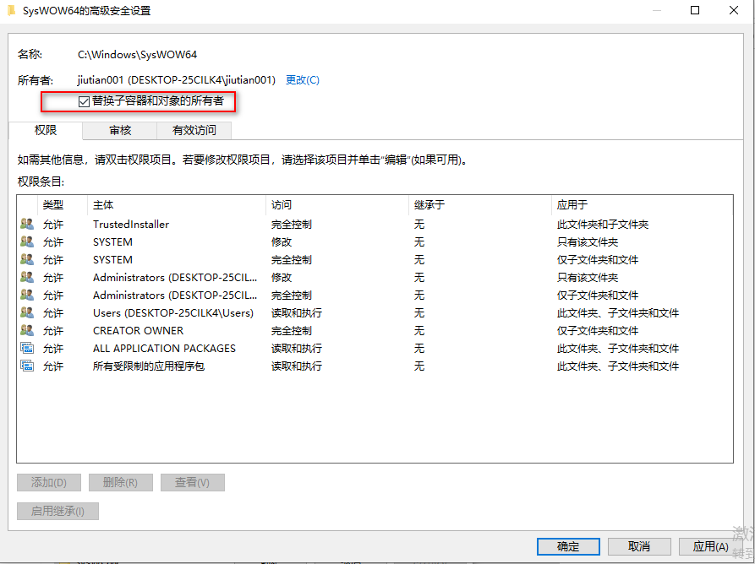The width and height of the screenshot is (755, 564).
Task: Click 读取和执行 in the Users row
Action: (297, 313)
